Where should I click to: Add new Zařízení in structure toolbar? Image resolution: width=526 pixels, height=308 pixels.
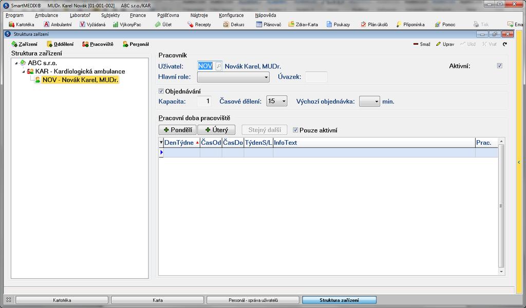25,44
